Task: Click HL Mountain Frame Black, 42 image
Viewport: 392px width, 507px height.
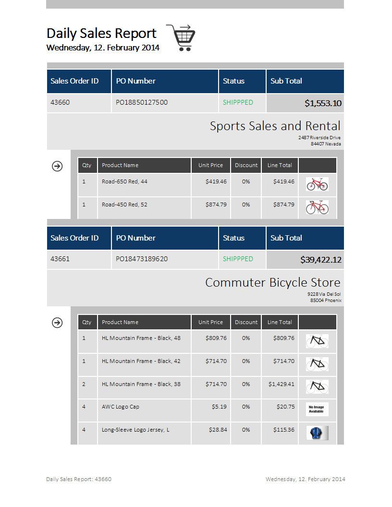Action: 317,364
